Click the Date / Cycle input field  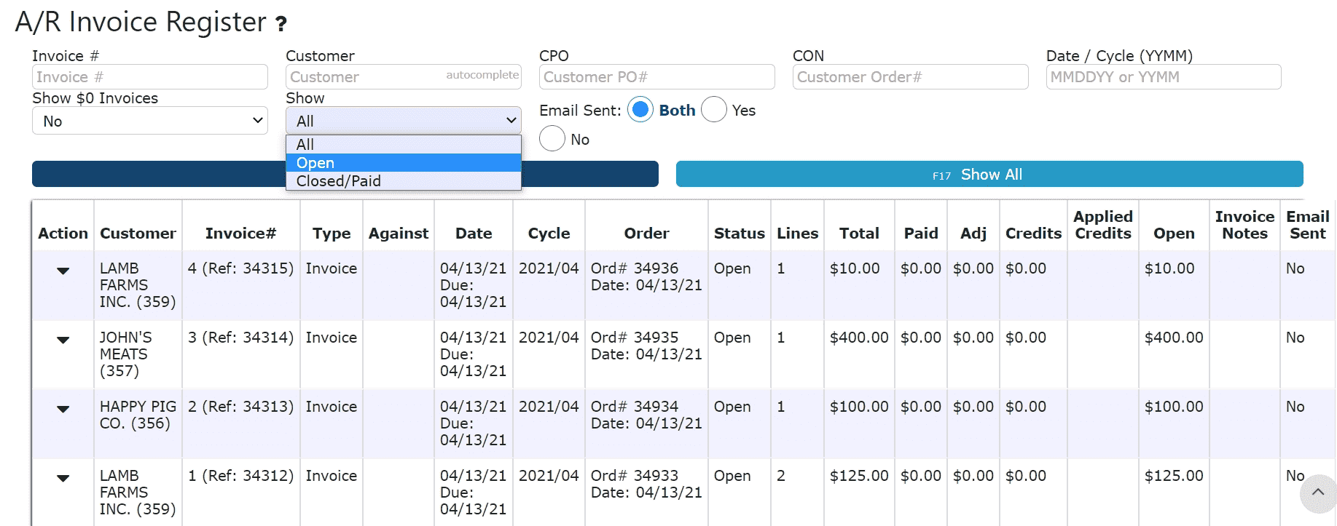1163,77
